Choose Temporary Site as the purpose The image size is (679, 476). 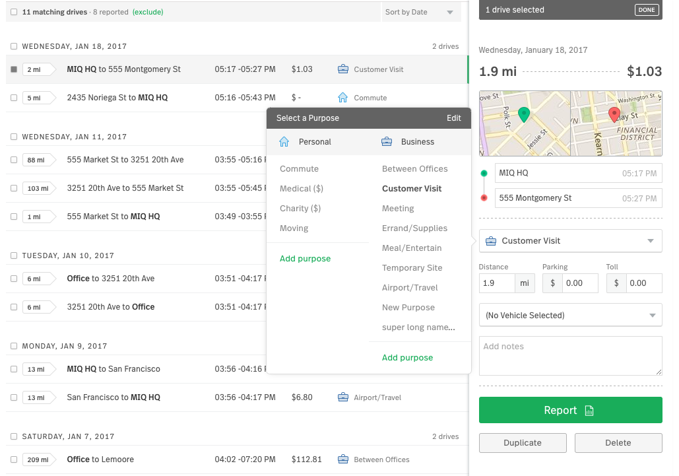(412, 268)
